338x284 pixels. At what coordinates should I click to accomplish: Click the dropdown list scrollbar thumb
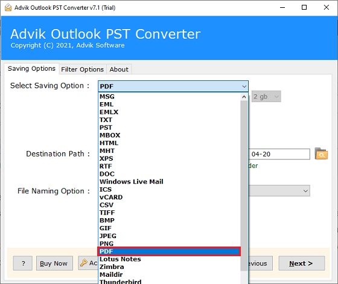tap(244, 186)
